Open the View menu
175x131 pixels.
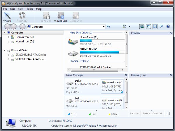[21, 9]
